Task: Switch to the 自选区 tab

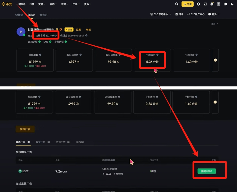Action: click(31, 15)
